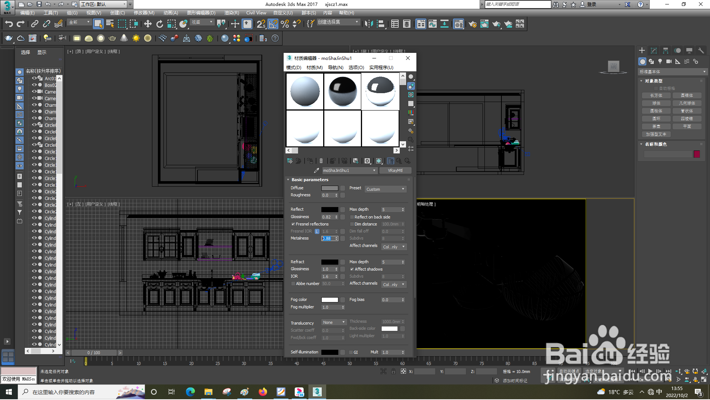Image resolution: width=710 pixels, height=400 pixels.
Task: Open the 标准基本体 primitive type dropdown
Action: coord(672,72)
